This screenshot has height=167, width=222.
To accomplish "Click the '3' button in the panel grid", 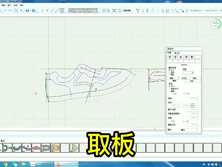I will [x=175, y=57].
